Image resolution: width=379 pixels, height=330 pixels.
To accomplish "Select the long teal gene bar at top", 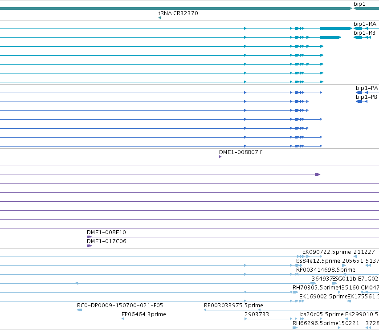I will 176,8.
